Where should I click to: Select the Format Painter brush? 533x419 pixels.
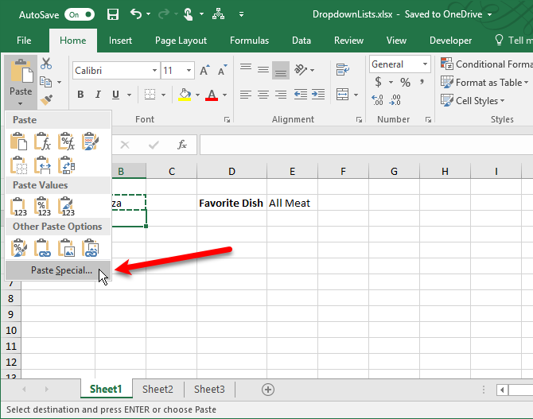(x=46, y=100)
